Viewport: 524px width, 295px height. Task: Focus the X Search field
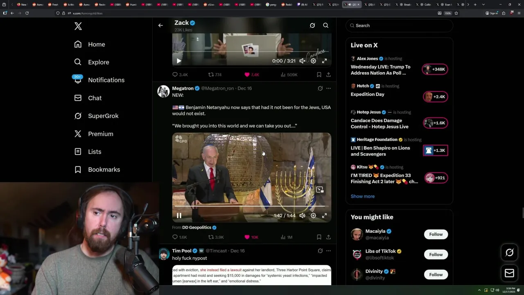399,25
